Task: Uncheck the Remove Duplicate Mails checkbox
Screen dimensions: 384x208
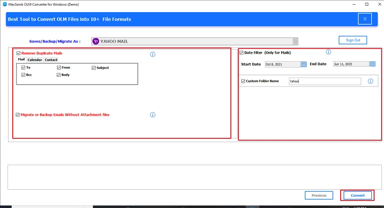Action: 18,54
